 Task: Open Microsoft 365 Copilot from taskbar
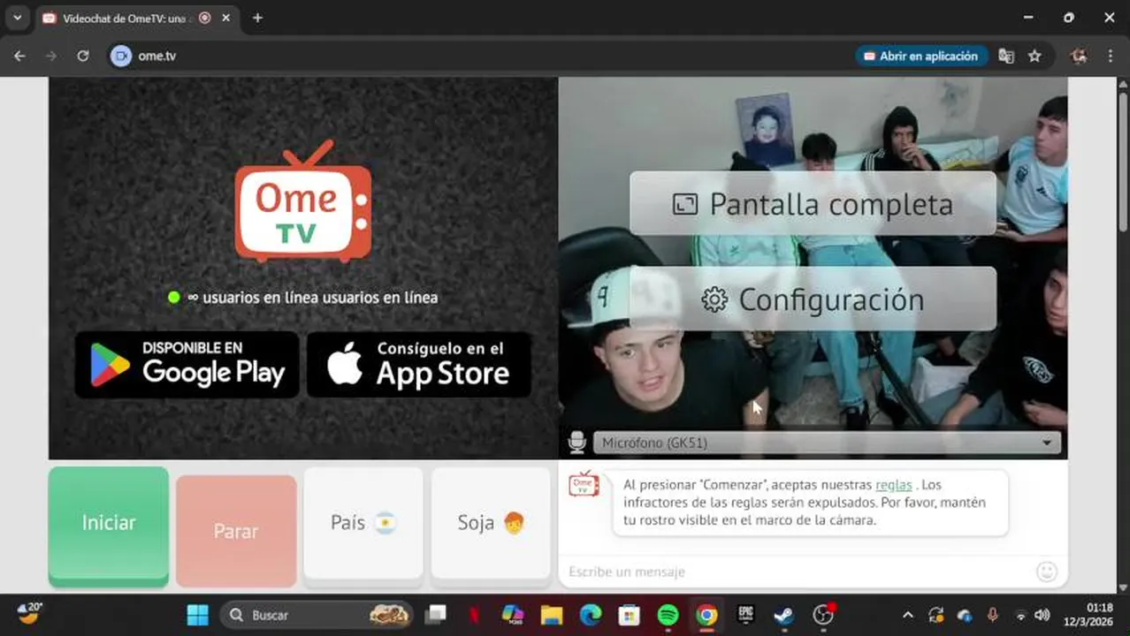click(x=513, y=615)
